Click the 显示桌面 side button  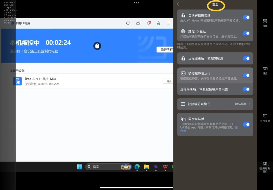click(265, 118)
